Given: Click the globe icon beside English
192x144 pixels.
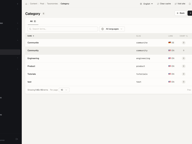Looking at the screenshot, I should point(141,4).
